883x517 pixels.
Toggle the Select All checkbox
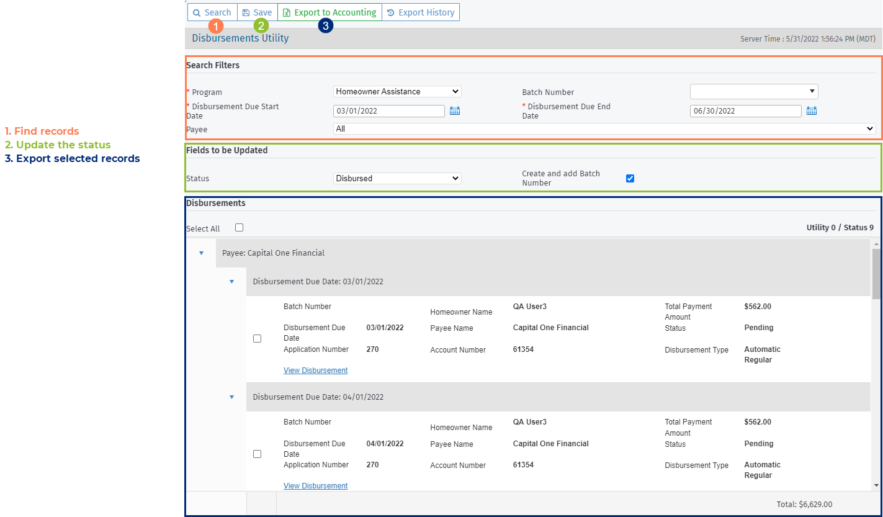point(240,228)
